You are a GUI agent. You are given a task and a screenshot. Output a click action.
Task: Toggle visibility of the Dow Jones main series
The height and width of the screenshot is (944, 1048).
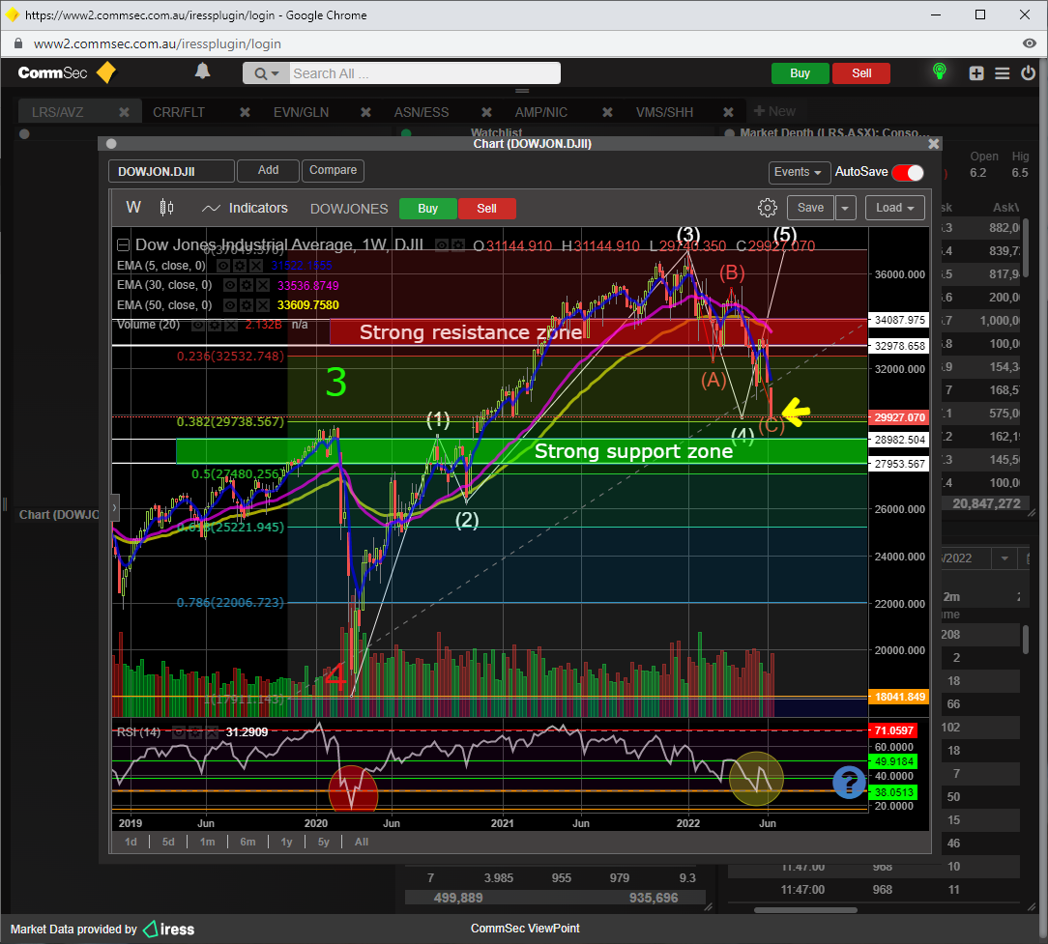442,245
